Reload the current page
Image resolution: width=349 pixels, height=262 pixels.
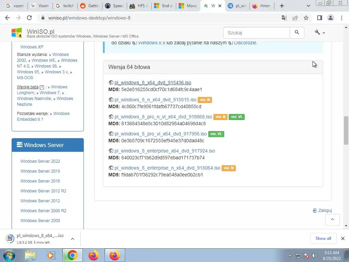[x=29, y=18]
